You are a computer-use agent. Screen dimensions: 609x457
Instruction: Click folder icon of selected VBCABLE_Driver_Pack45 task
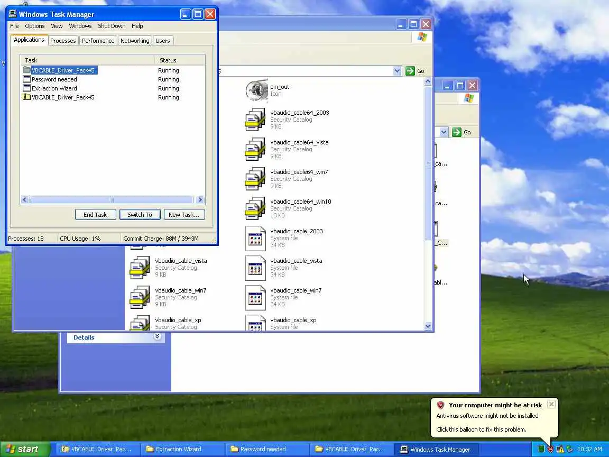[26, 70]
